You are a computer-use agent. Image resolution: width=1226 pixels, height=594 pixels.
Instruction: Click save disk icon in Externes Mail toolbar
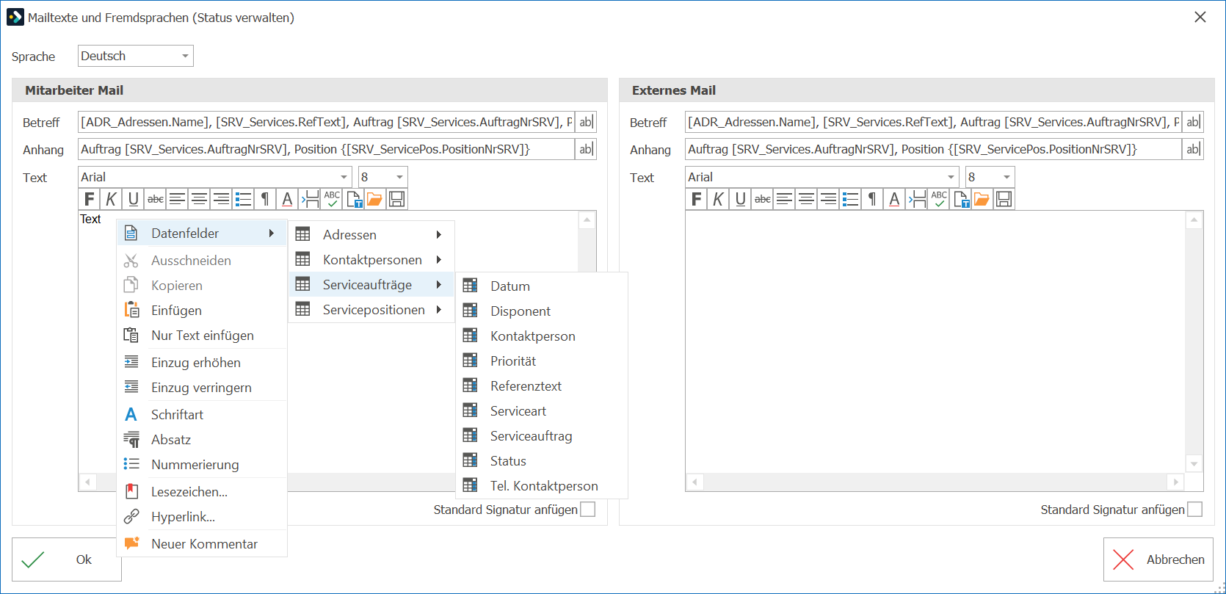pos(1004,199)
